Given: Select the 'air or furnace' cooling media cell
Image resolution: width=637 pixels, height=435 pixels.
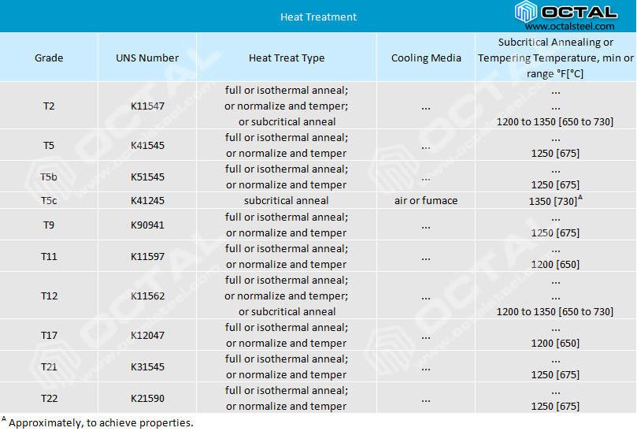Looking at the screenshot, I should (x=426, y=201).
